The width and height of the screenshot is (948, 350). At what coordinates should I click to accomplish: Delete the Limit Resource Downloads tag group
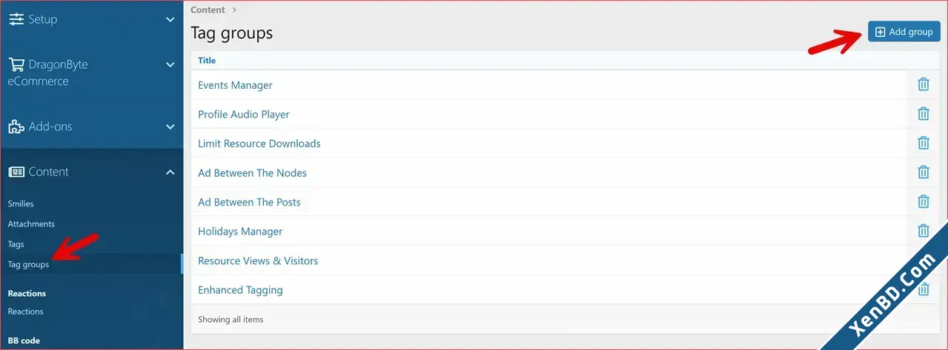924,143
